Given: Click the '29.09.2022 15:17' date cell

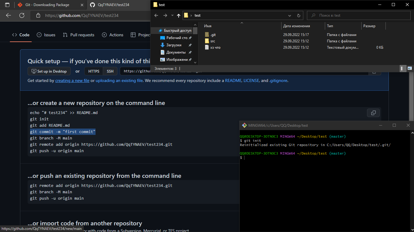Looking at the screenshot, I should point(296,35).
